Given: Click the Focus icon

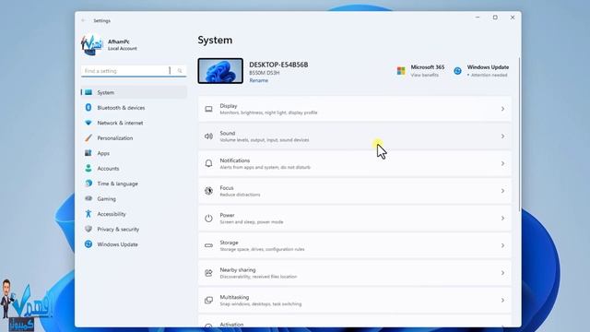Looking at the screenshot, I should [x=208, y=191].
